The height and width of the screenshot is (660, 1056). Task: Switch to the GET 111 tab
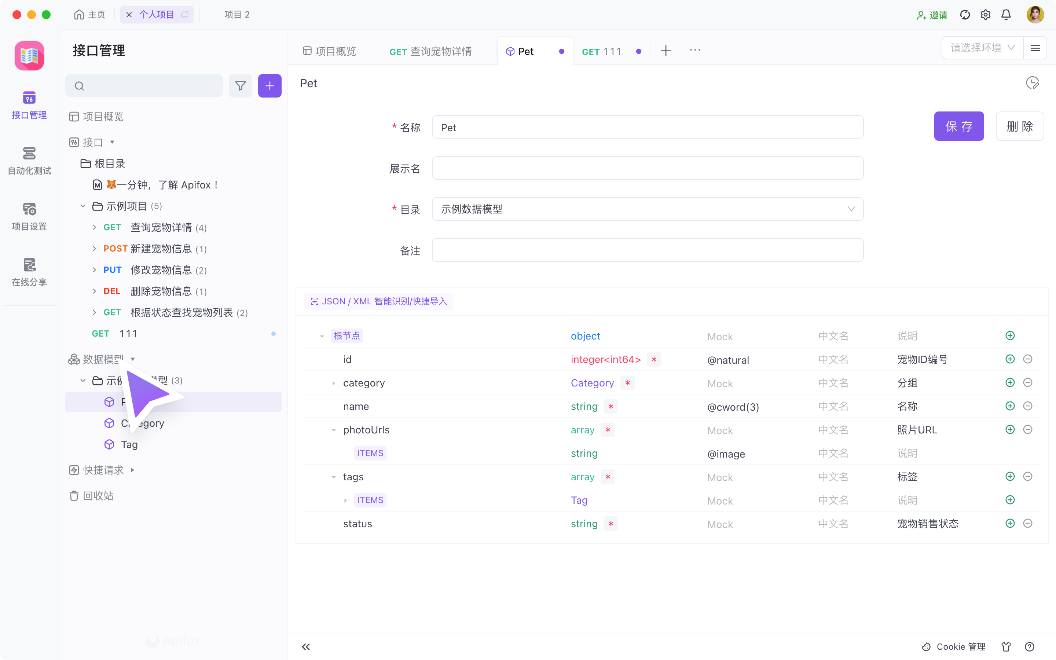pyautogui.click(x=601, y=51)
